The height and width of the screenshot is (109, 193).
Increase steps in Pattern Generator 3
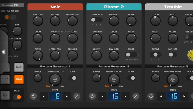click(184, 96)
